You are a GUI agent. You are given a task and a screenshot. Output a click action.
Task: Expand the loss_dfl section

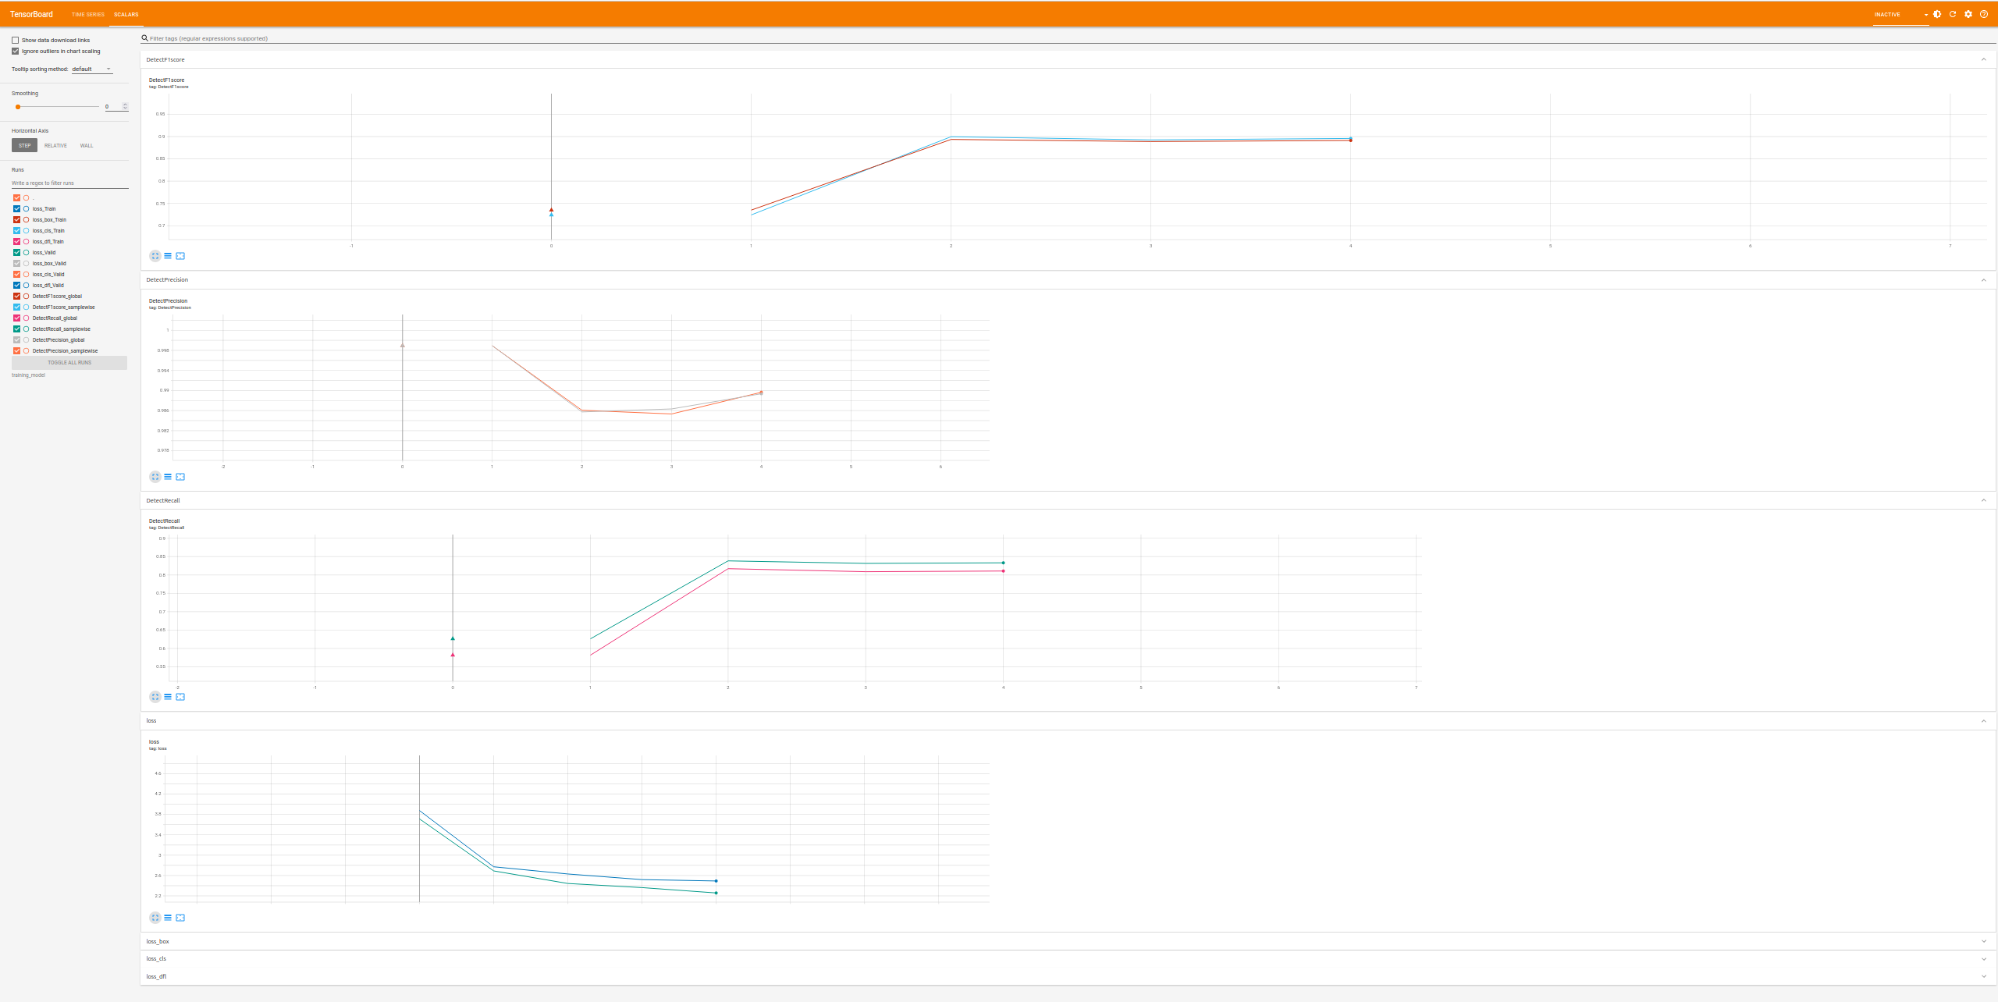pos(1983,976)
